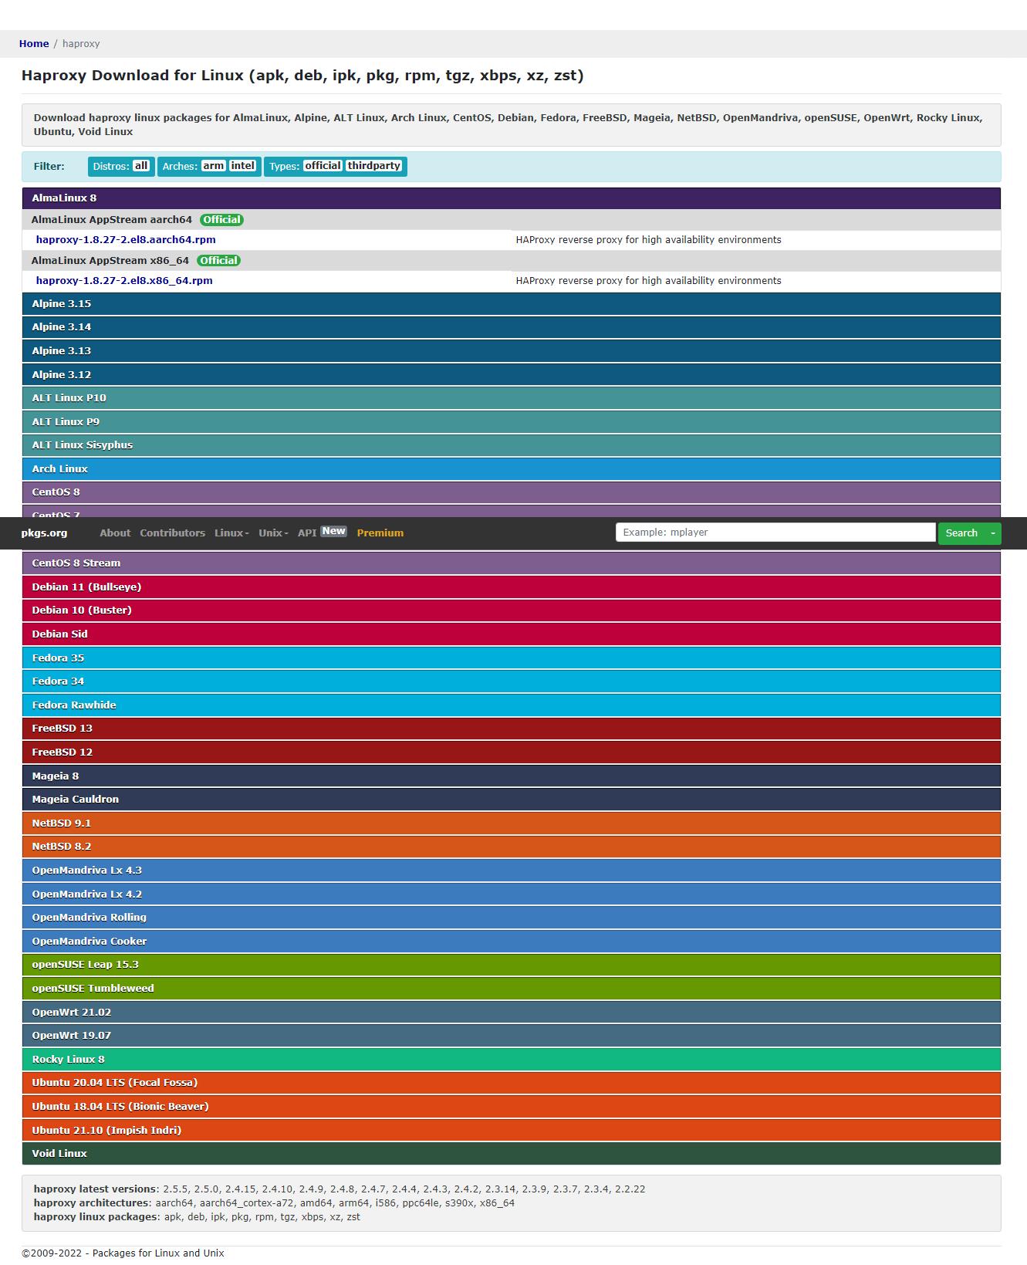Open the pkgs.org brand link
Image resolution: width=1027 pixels, height=1265 pixels.
tap(44, 533)
